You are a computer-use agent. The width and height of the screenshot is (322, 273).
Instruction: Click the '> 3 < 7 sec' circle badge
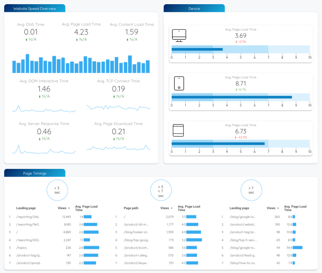(161, 190)
